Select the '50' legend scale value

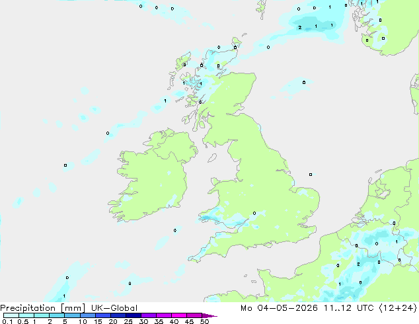tap(204, 321)
